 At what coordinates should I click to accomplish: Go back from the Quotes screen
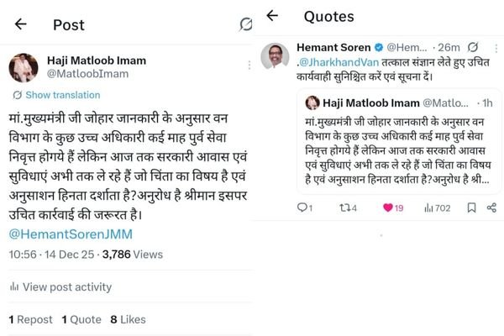click(272, 17)
